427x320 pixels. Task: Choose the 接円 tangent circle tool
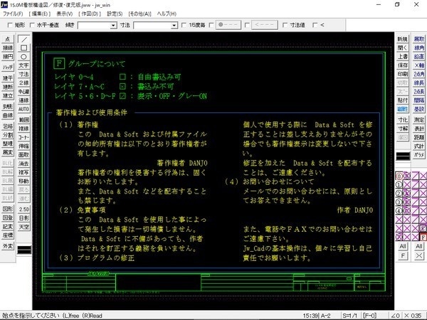(x=8, y=57)
